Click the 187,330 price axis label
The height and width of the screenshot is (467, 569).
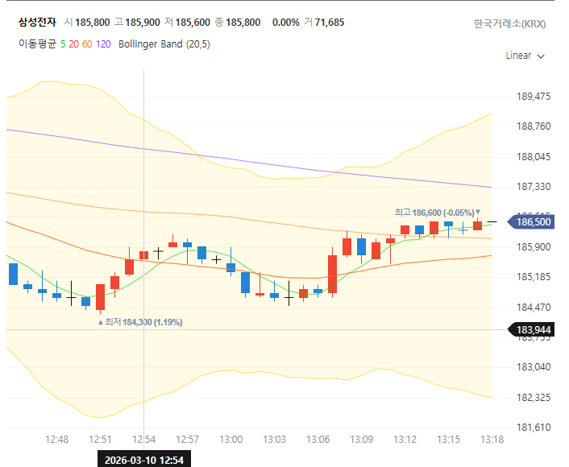(534, 187)
